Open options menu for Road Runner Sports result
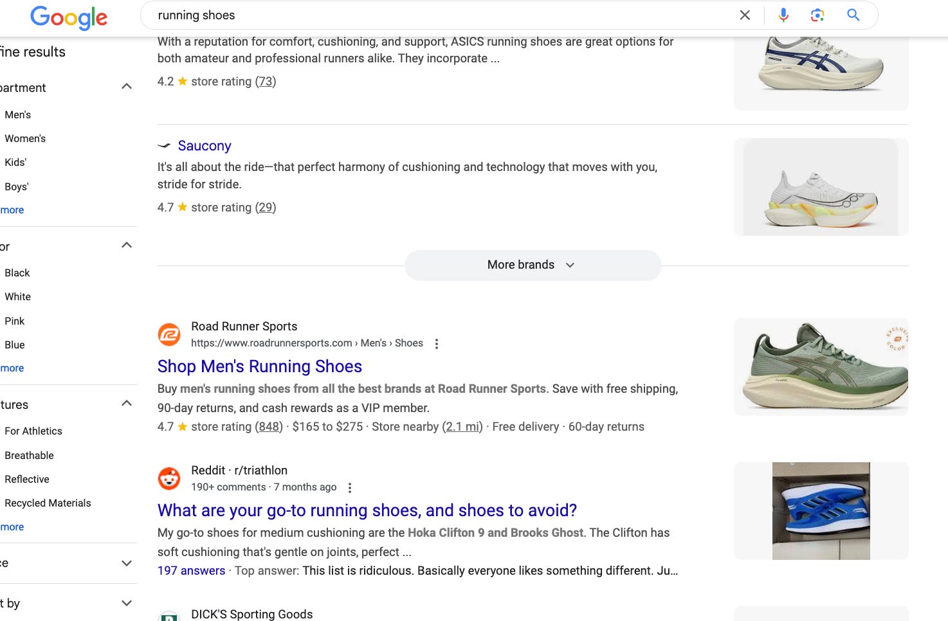948x621 pixels. (x=437, y=343)
